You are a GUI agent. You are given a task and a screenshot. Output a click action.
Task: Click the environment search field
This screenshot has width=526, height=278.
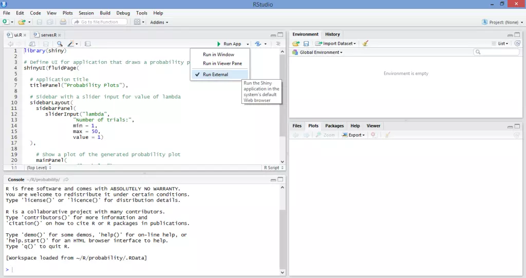point(496,52)
